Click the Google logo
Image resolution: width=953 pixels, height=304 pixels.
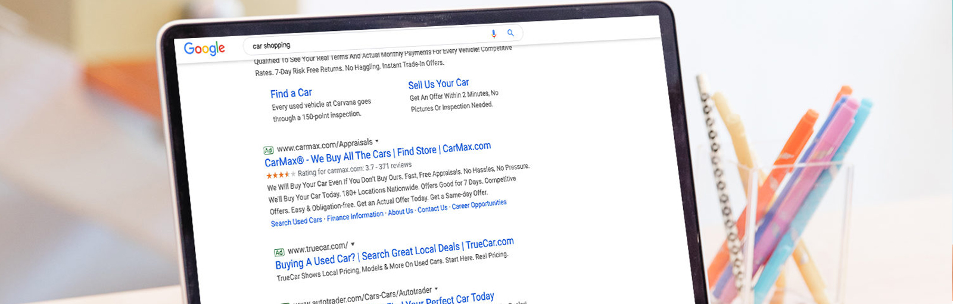click(204, 49)
